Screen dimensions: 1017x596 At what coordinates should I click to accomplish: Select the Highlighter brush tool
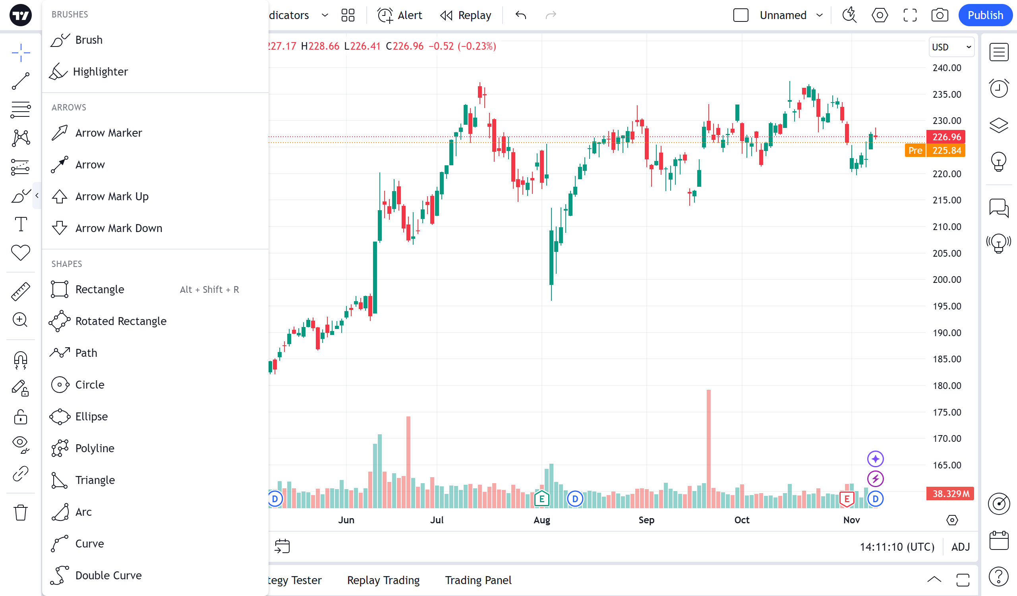point(100,72)
